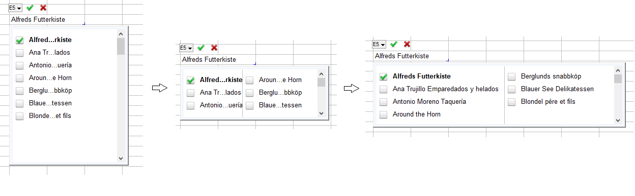The width and height of the screenshot is (635, 196).
Task: Uncheck Alfreds Futterkiste in the right panel
Action: [x=384, y=77]
